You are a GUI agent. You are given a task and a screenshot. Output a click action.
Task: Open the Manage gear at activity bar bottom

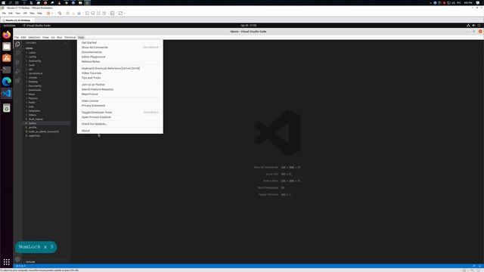click(17, 259)
